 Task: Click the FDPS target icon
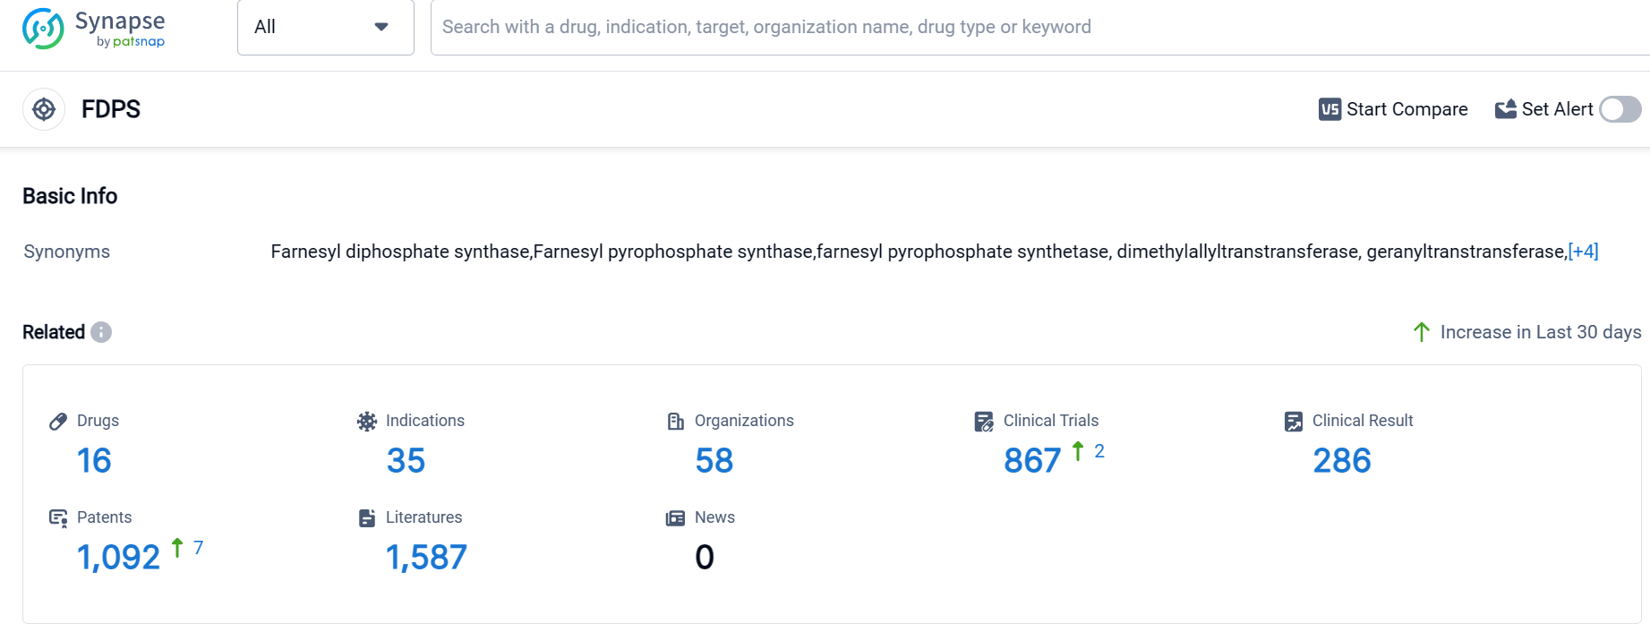(44, 109)
